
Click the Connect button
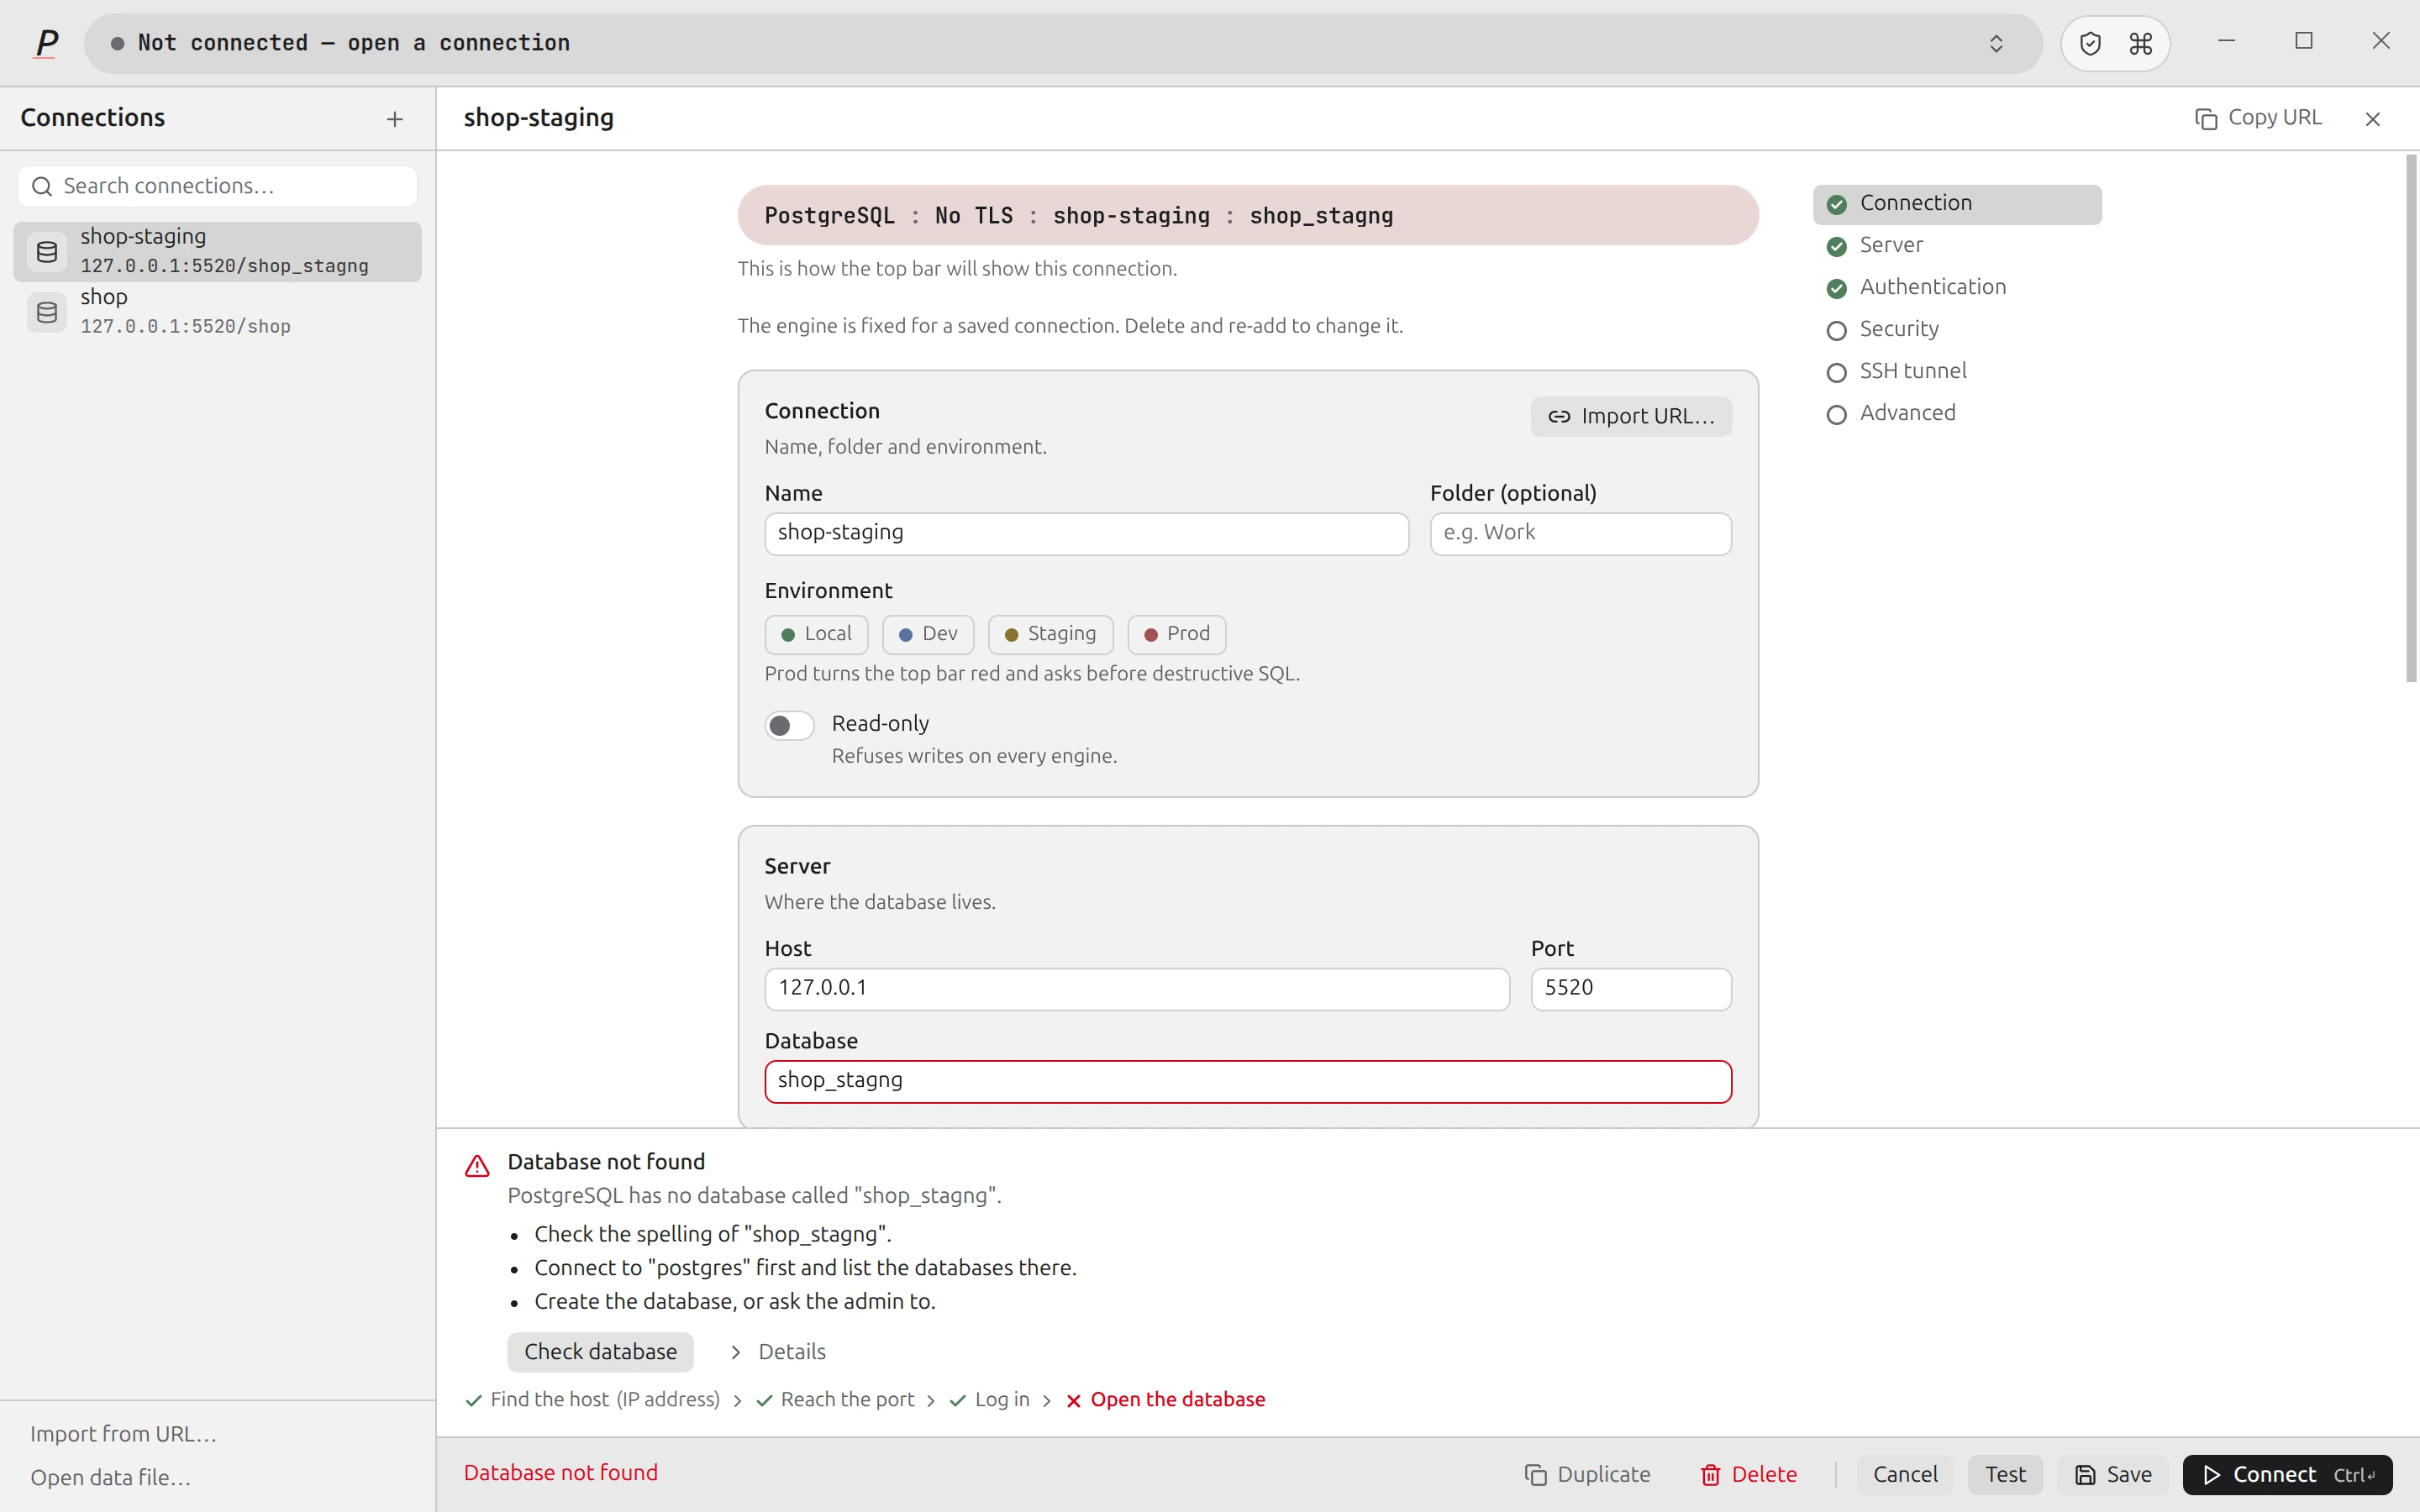click(2287, 1474)
